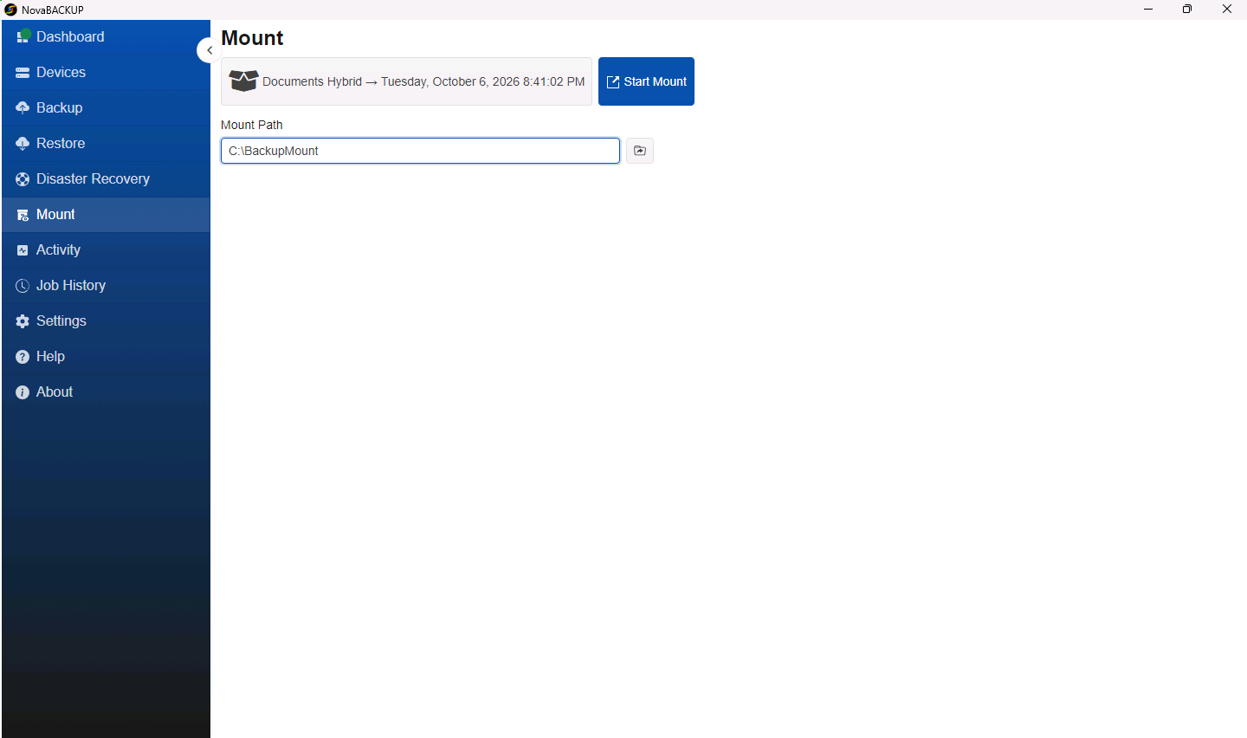The width and height of the screenshot is (1247, 738).
Task: Click the Activity chart icon
Action: point(23,250)
